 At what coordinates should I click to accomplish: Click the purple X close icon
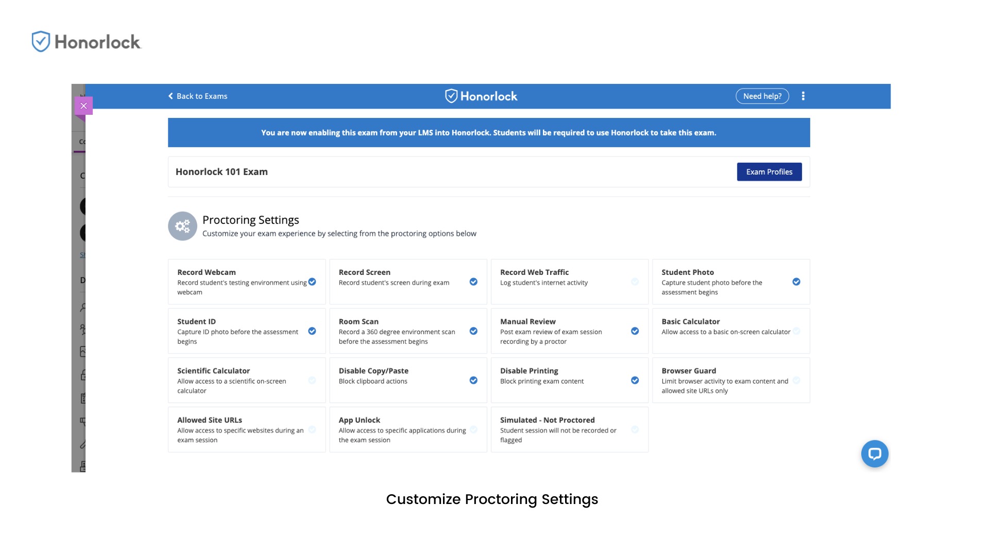[83, 106]
